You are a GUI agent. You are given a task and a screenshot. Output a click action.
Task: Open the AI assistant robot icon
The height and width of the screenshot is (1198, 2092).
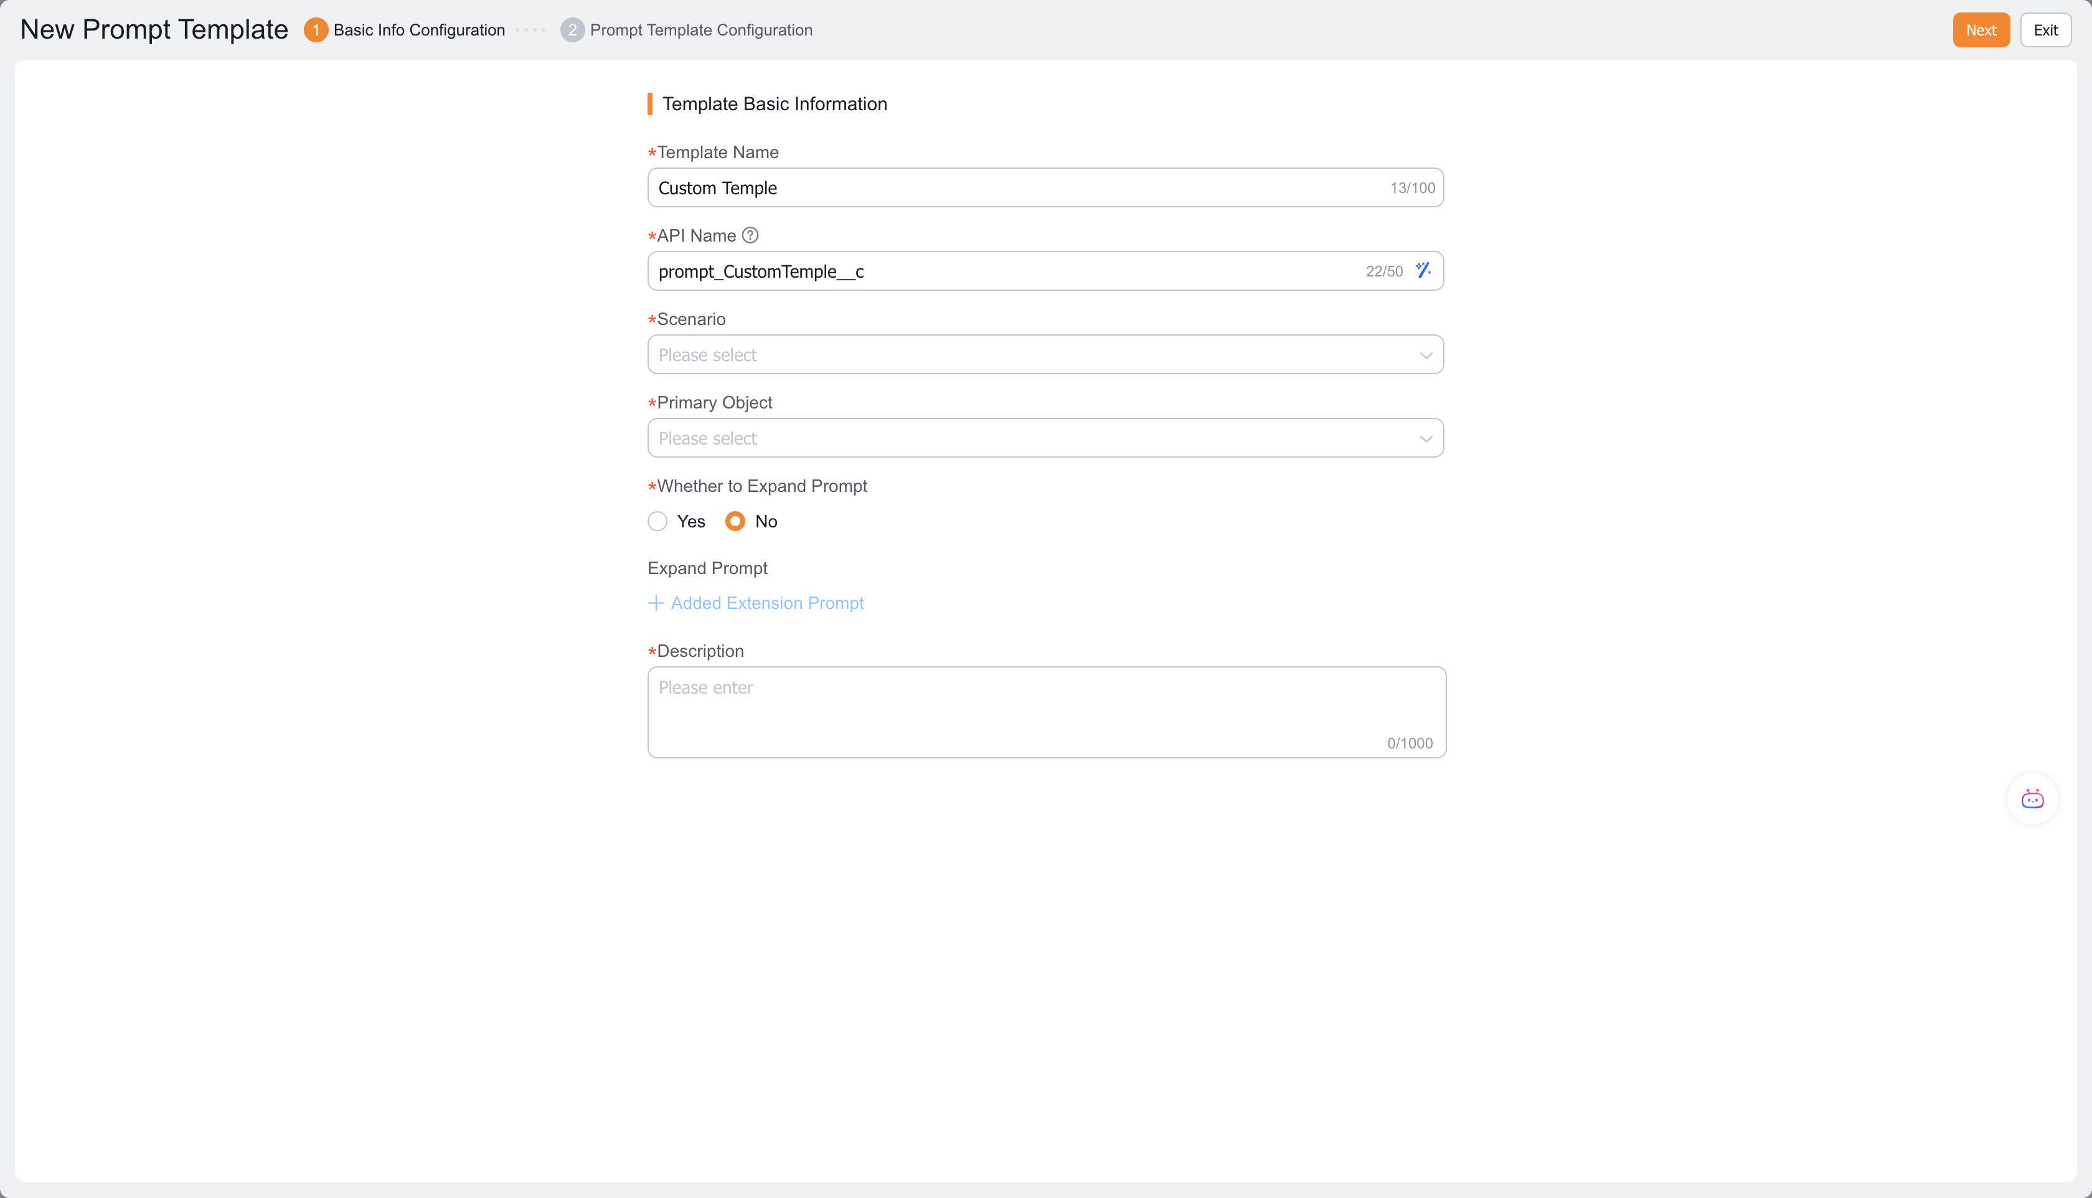pos(2032,799)
